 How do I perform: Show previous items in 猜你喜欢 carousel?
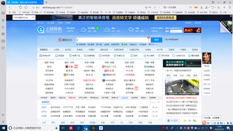coord(150,102)
